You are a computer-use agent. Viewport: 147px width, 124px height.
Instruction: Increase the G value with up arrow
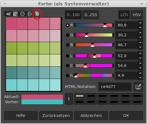(140, 33)
